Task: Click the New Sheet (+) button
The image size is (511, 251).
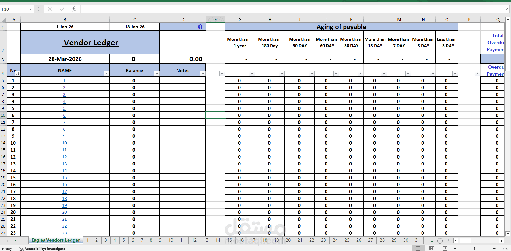Action: [440, 241]
